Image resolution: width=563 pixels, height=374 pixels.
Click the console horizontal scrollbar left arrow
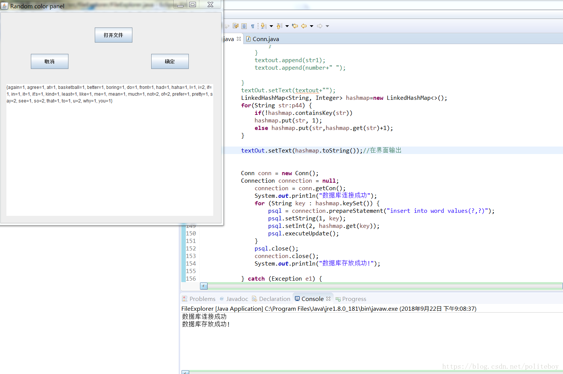[185, 372]
